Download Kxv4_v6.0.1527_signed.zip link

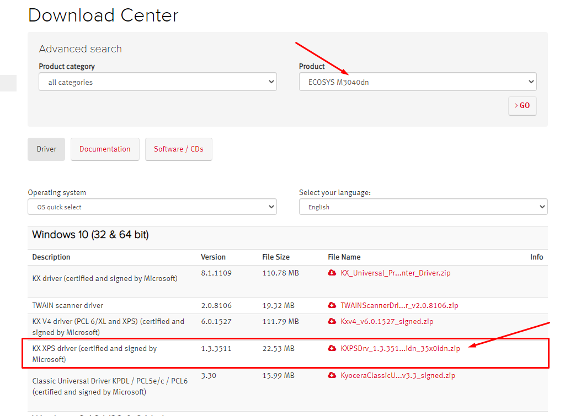(x=387, y=322)
